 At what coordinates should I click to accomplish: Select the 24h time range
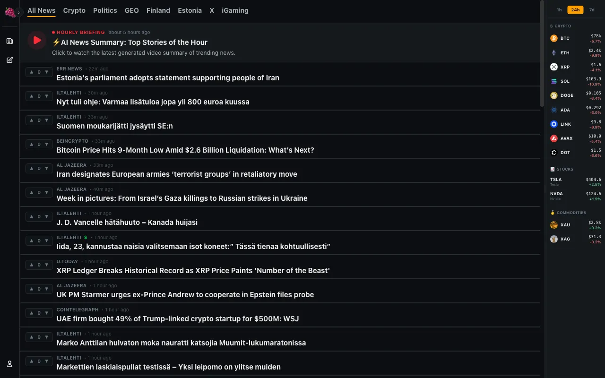click(x=575, y=10)
